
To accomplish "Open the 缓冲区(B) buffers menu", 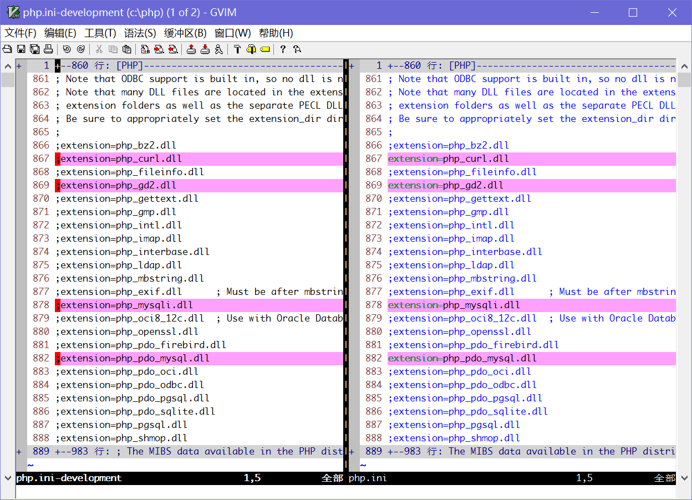I will (185, 33).
